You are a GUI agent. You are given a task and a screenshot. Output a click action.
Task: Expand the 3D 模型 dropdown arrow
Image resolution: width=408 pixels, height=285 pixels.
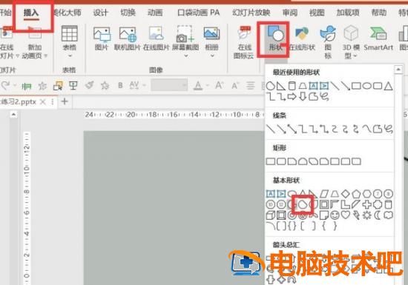(x=355, y=56)
